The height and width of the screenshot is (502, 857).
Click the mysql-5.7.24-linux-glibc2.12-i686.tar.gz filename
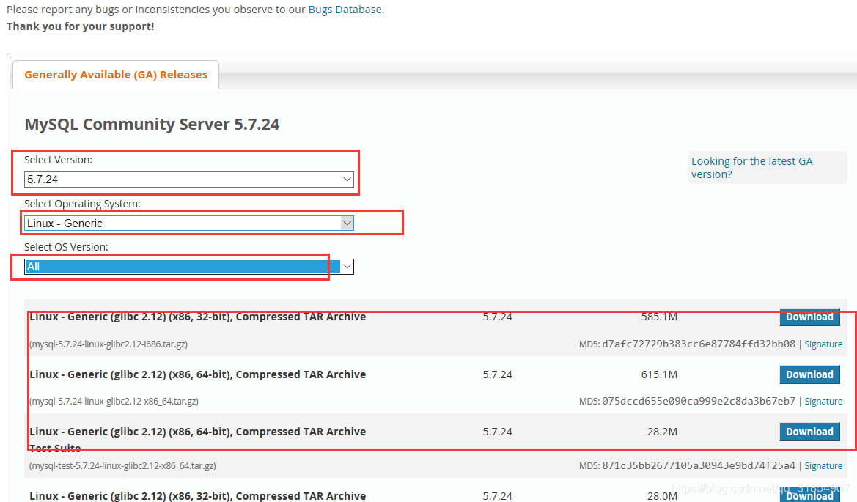pos(107,344)
